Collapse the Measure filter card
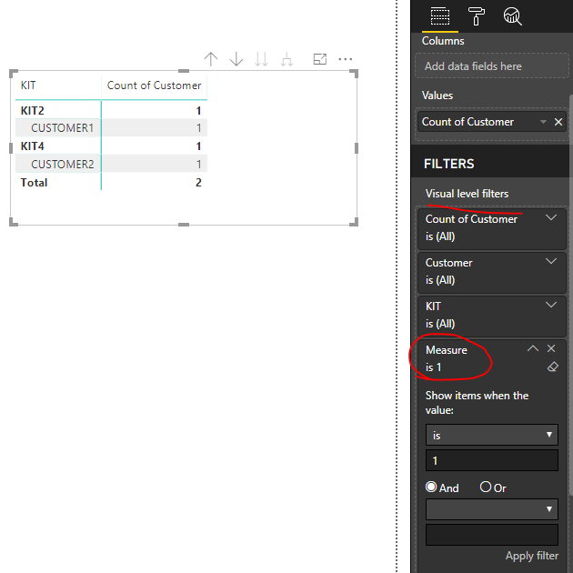Image resolution: width=573 pixels, height=573 pixels. 533,348
